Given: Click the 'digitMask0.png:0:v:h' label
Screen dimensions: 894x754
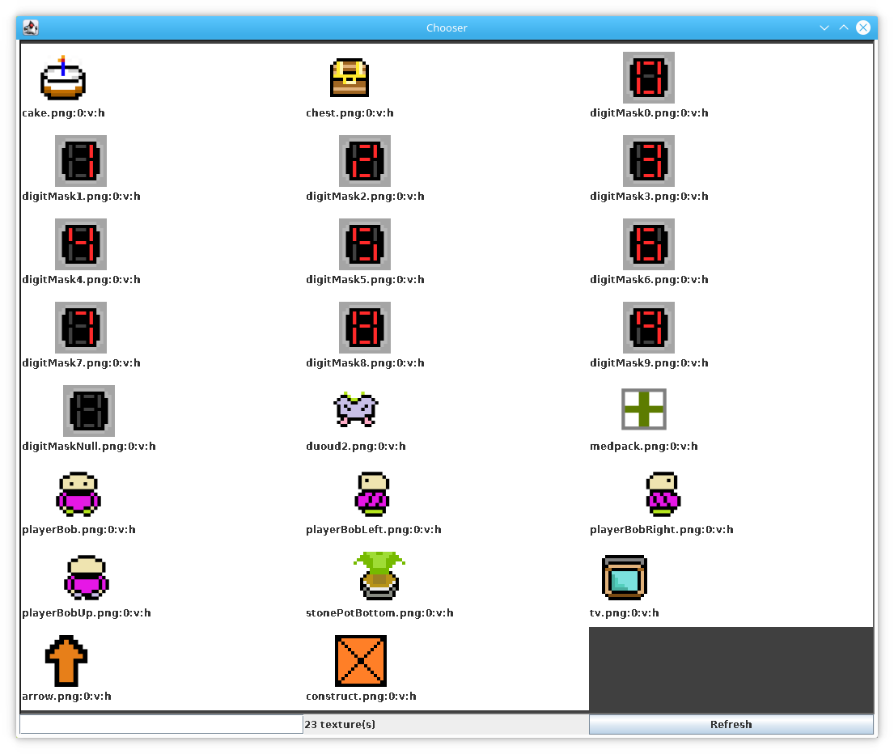Looking at the screenshot, I should [x=649, y=112].
